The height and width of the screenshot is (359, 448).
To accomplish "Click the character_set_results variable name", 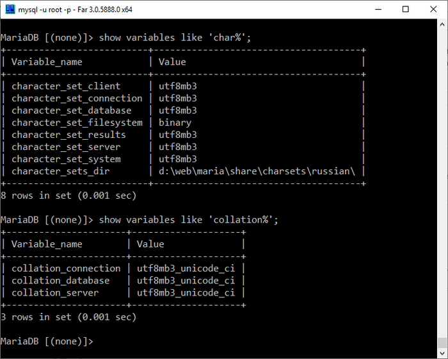I will pos(68,135).
